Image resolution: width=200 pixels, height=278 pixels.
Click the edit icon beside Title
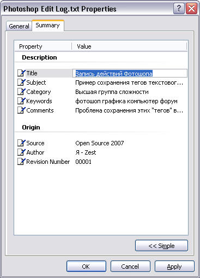[x=21, y=73]
